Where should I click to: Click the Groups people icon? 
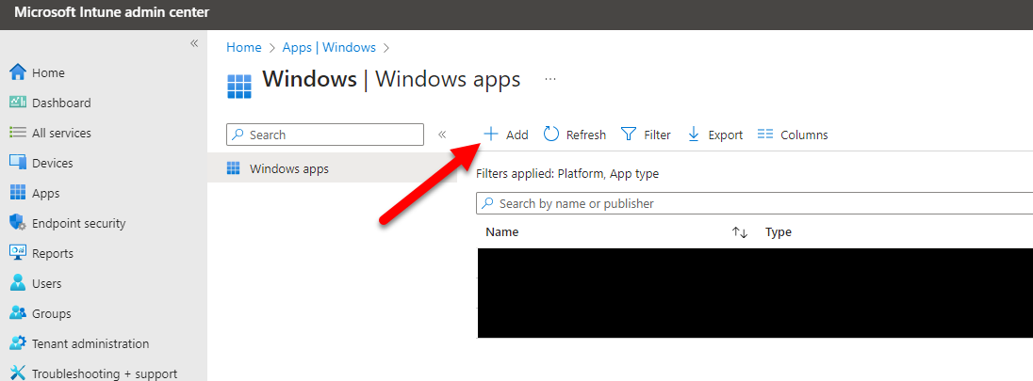18,314
